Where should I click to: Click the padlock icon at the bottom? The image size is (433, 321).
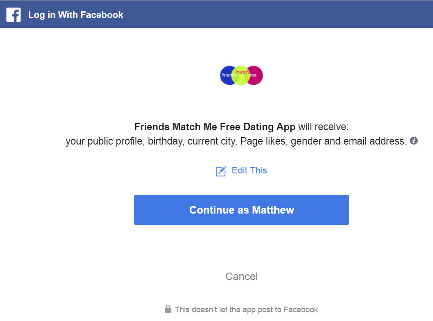[168, 309]
